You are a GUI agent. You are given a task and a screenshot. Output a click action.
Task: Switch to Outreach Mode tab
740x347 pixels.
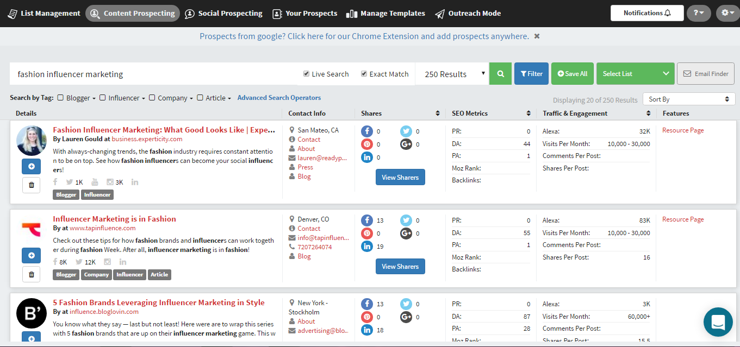468,14
